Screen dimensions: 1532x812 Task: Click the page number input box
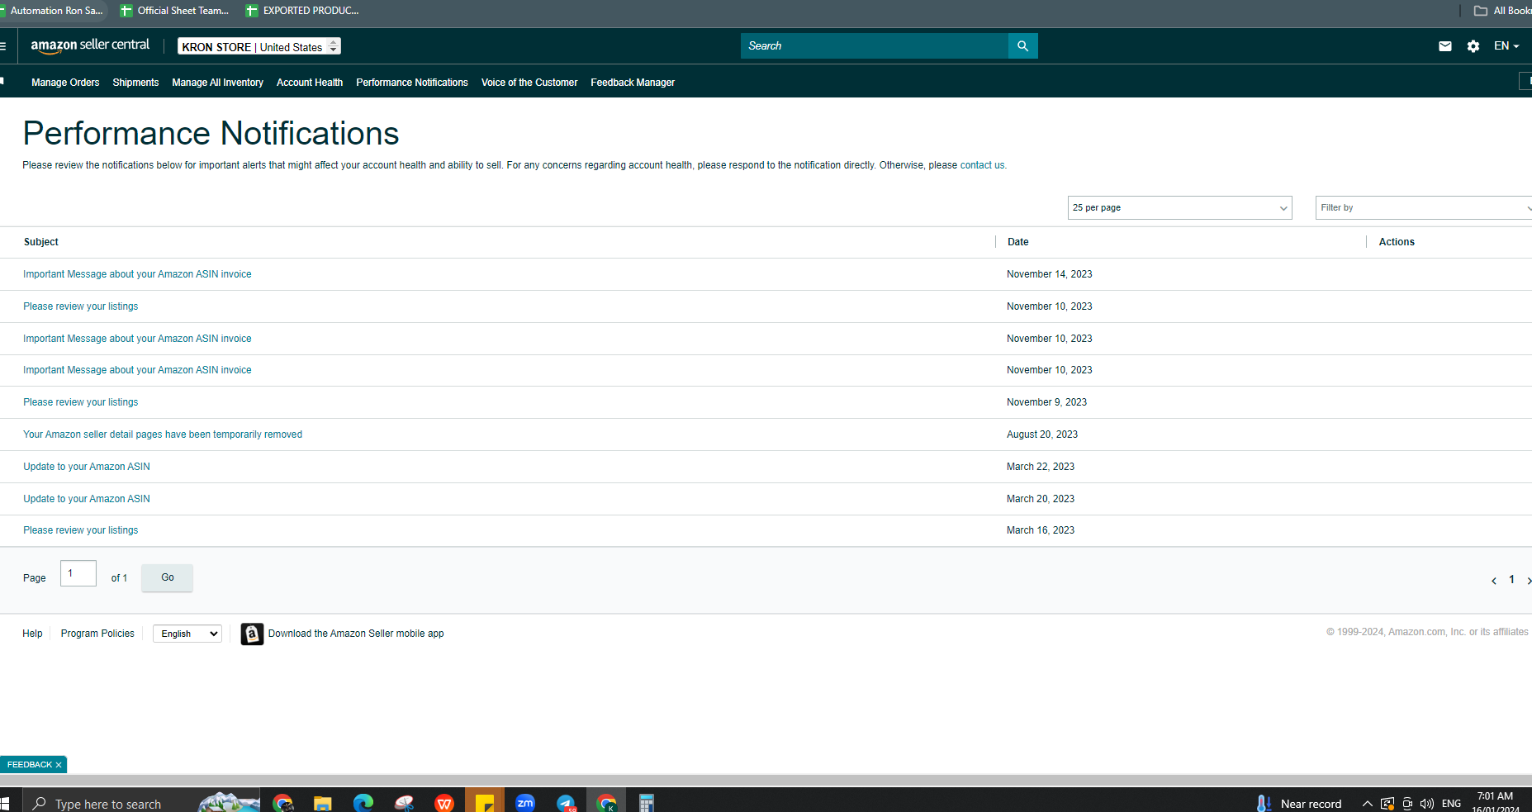tap(78, 573)
